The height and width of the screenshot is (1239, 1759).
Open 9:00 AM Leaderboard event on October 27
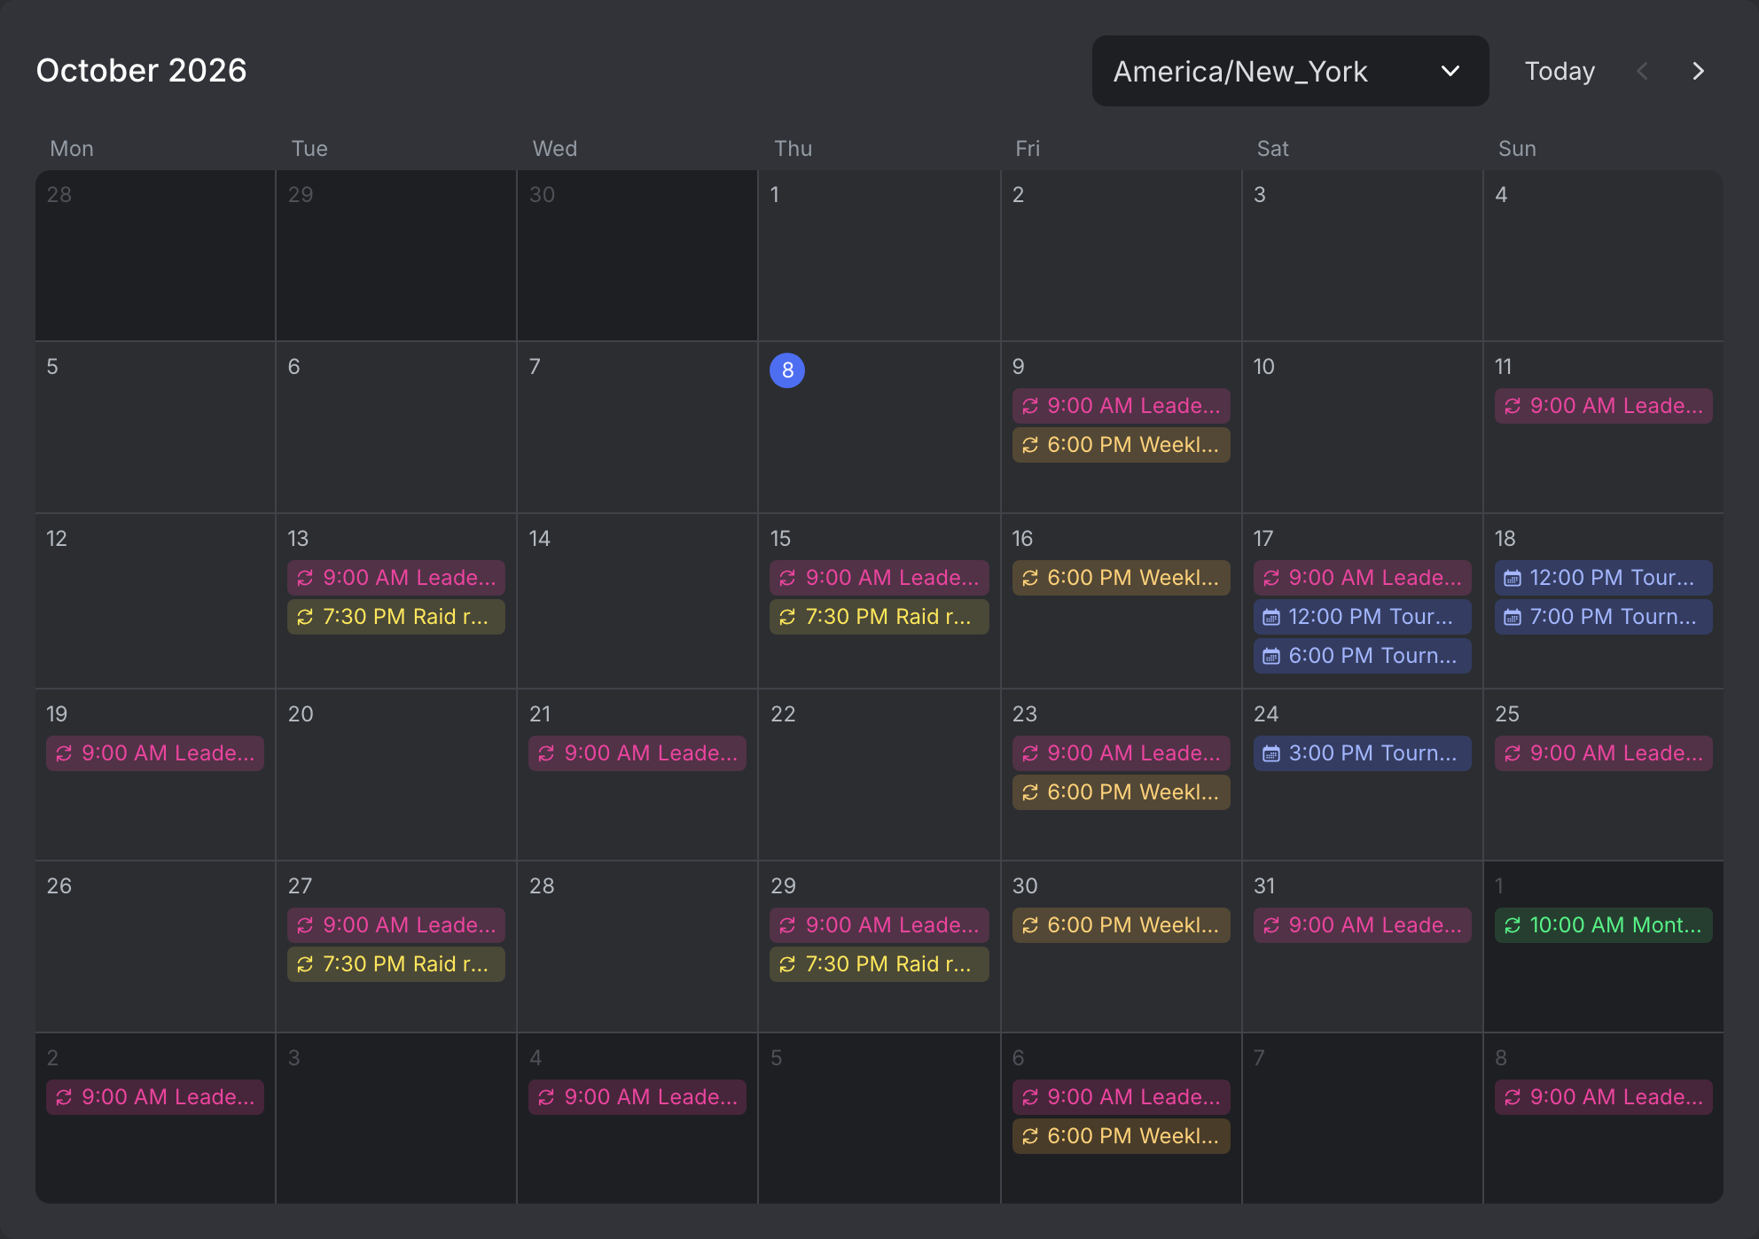[396, 925]
